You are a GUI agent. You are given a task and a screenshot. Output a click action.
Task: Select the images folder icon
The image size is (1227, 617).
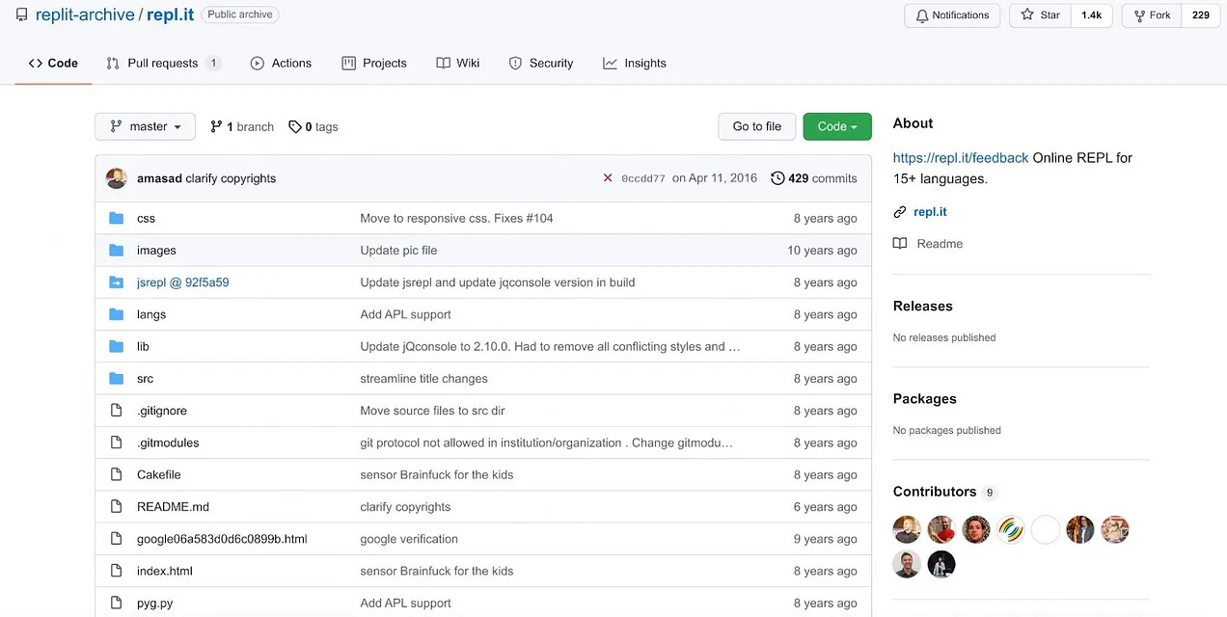point(117,250)
